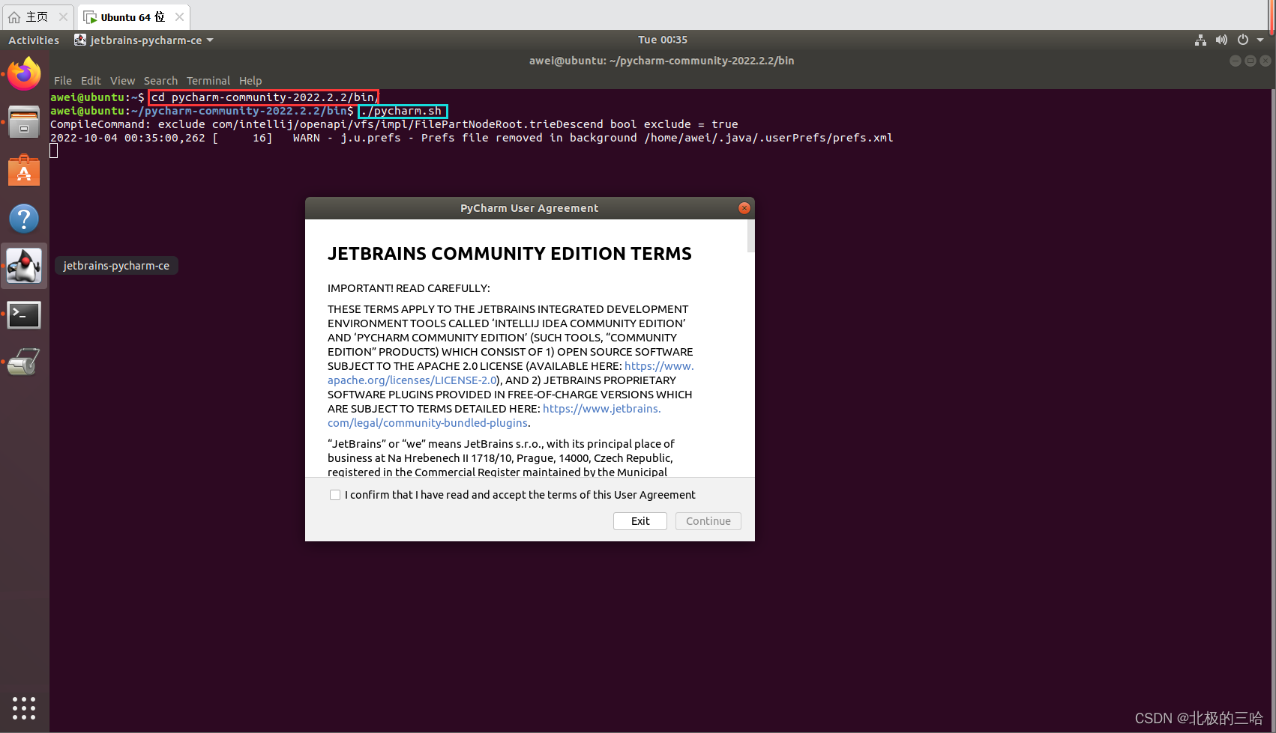Close the 主页 tab
The image size is (1276, 733).
point(63,16)
